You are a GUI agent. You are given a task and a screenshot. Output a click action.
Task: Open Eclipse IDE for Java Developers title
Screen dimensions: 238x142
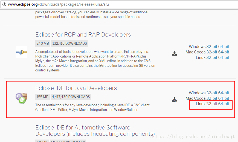click(76, 88)
